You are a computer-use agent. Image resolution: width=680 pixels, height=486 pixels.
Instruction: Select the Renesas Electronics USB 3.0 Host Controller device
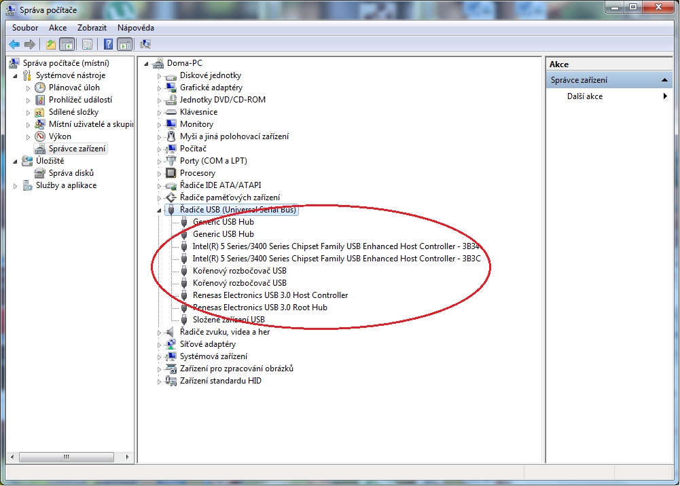pyautogui.click(x=270, y=295)
